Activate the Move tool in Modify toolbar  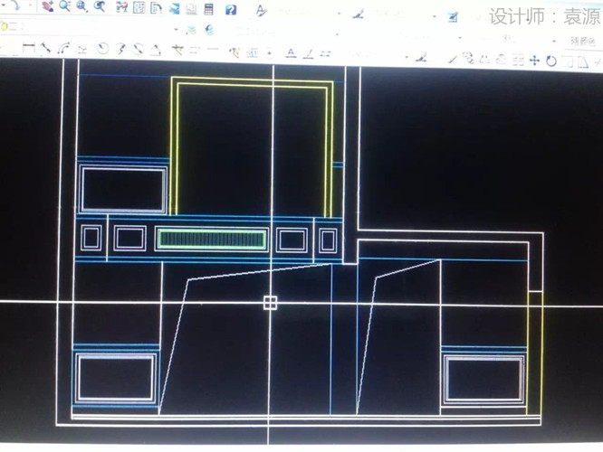click(534, 61)
